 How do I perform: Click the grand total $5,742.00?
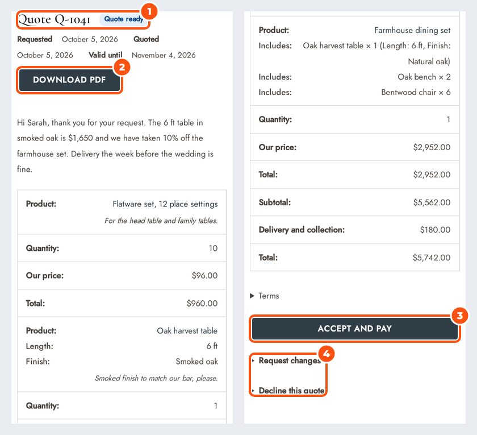coord(432,258)
